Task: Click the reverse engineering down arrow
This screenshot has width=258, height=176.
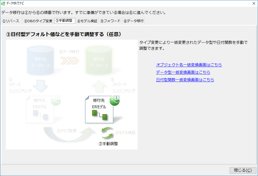Action: click(x=41, y=86)
